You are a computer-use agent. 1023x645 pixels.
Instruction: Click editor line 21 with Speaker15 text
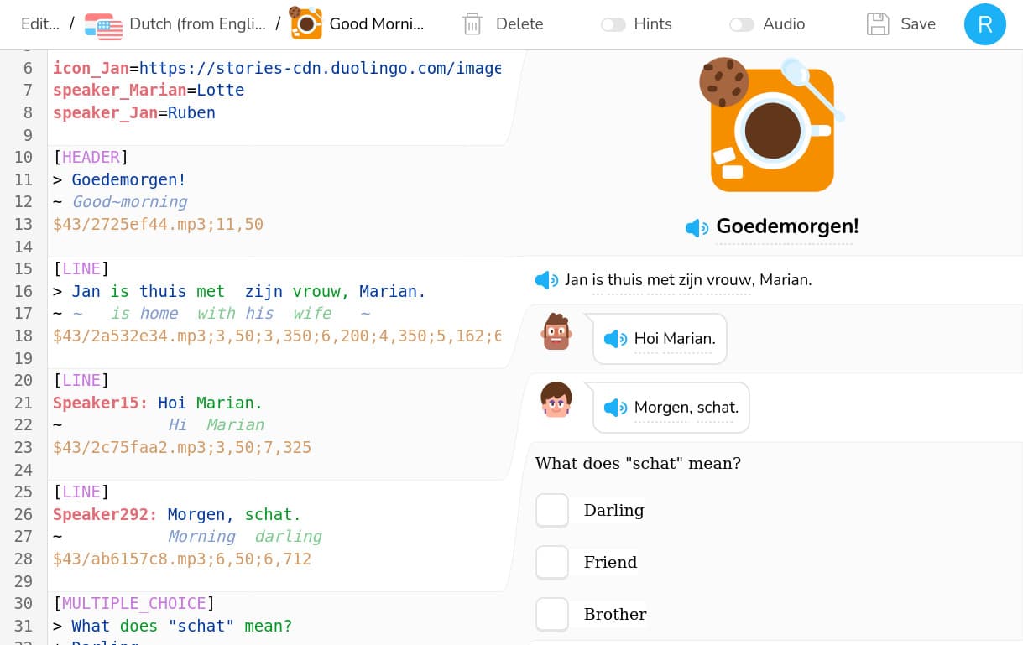tap(158, 403)
